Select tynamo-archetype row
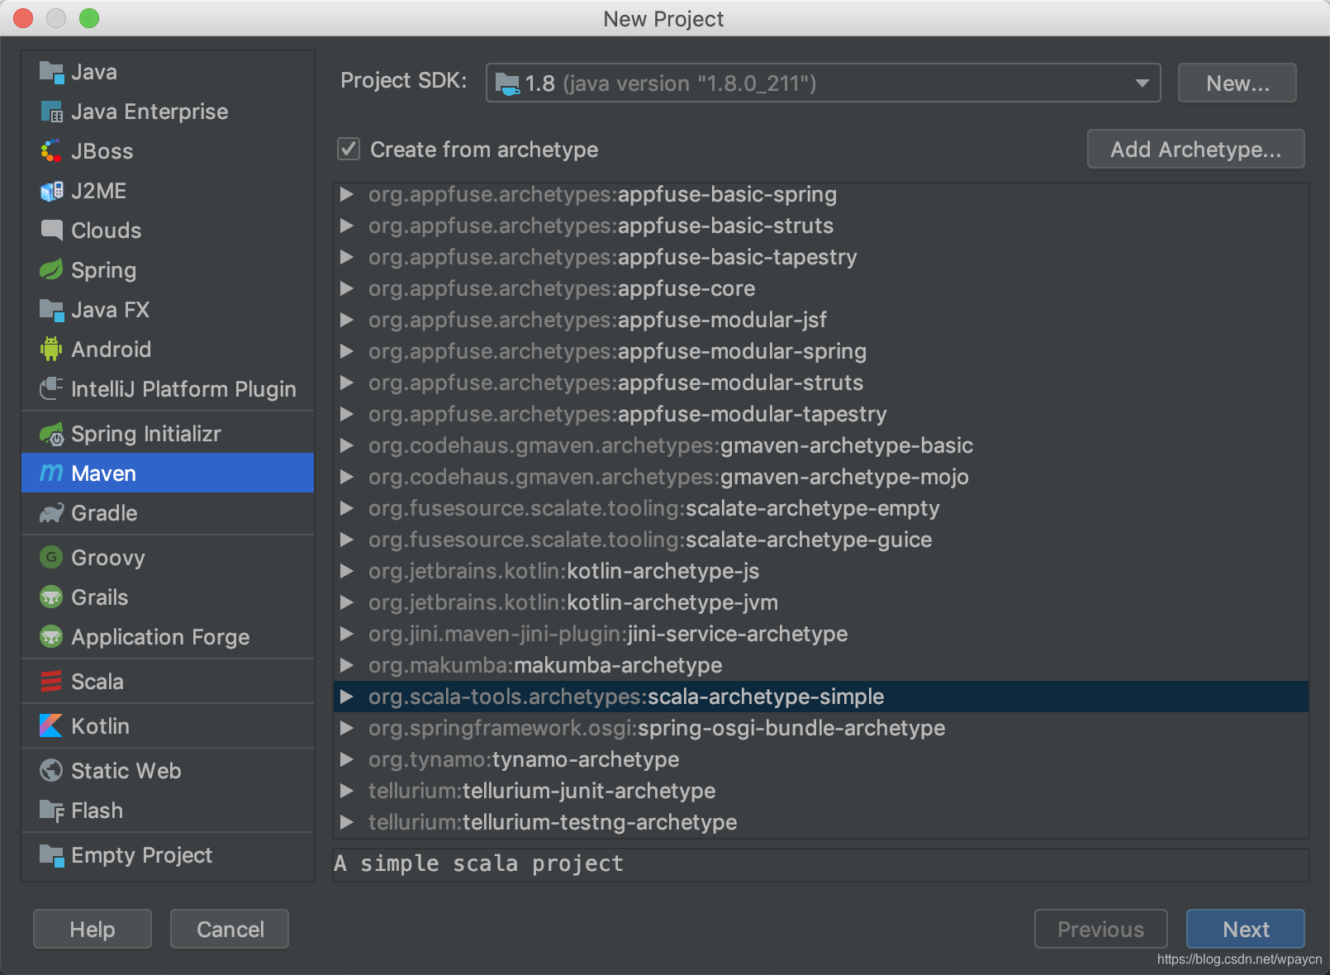Screen dimensions: 1330x975 (821, 759)
